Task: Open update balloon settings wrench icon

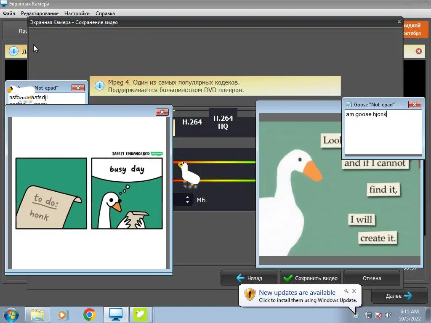Action: click(x=346, y=291)
